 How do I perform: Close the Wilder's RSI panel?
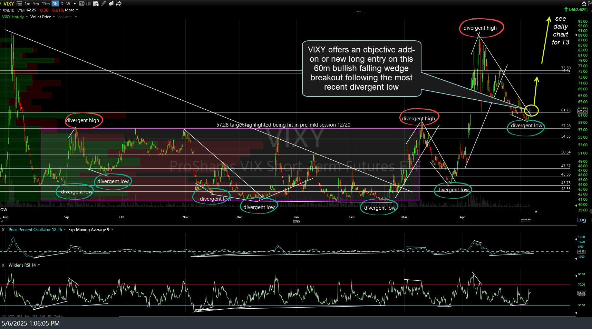click(x=3, y=265)
